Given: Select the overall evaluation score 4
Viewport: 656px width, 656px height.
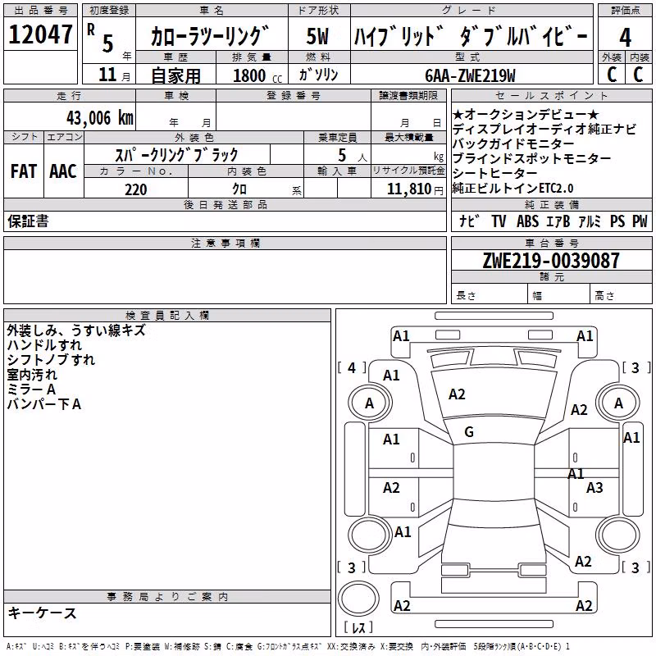Looking at the screenshot, I should pos(625,38).
